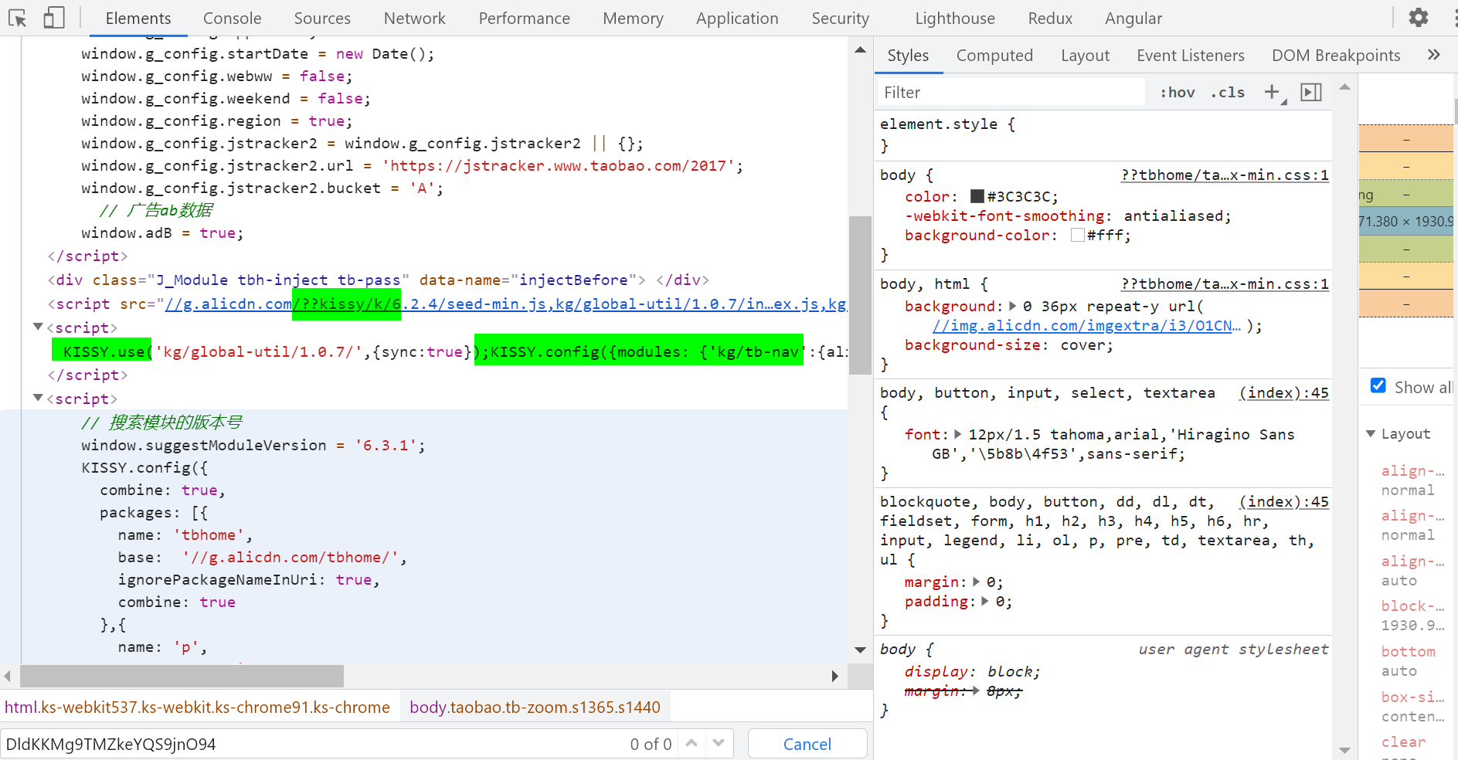Toggle the :hov element state button
Viewport: 1458px width, 760px height.
coord(1178,93)
